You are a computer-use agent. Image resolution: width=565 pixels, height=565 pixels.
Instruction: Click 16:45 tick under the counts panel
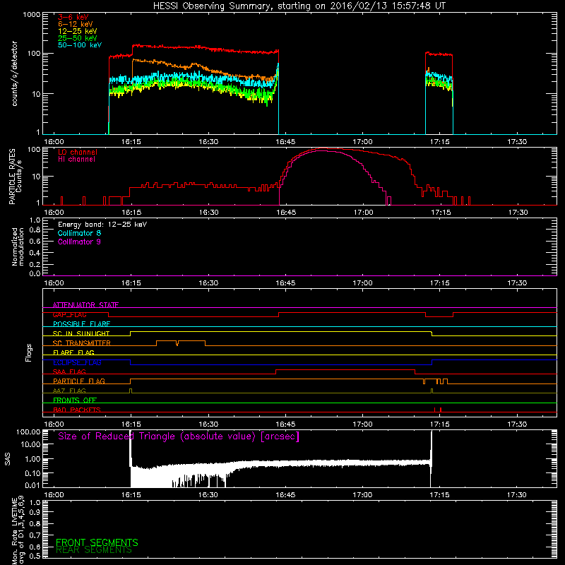click(286, 142)
